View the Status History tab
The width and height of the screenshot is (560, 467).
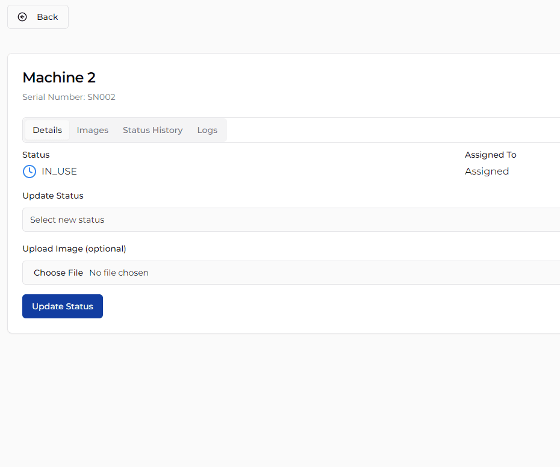(x=152, y=130)
